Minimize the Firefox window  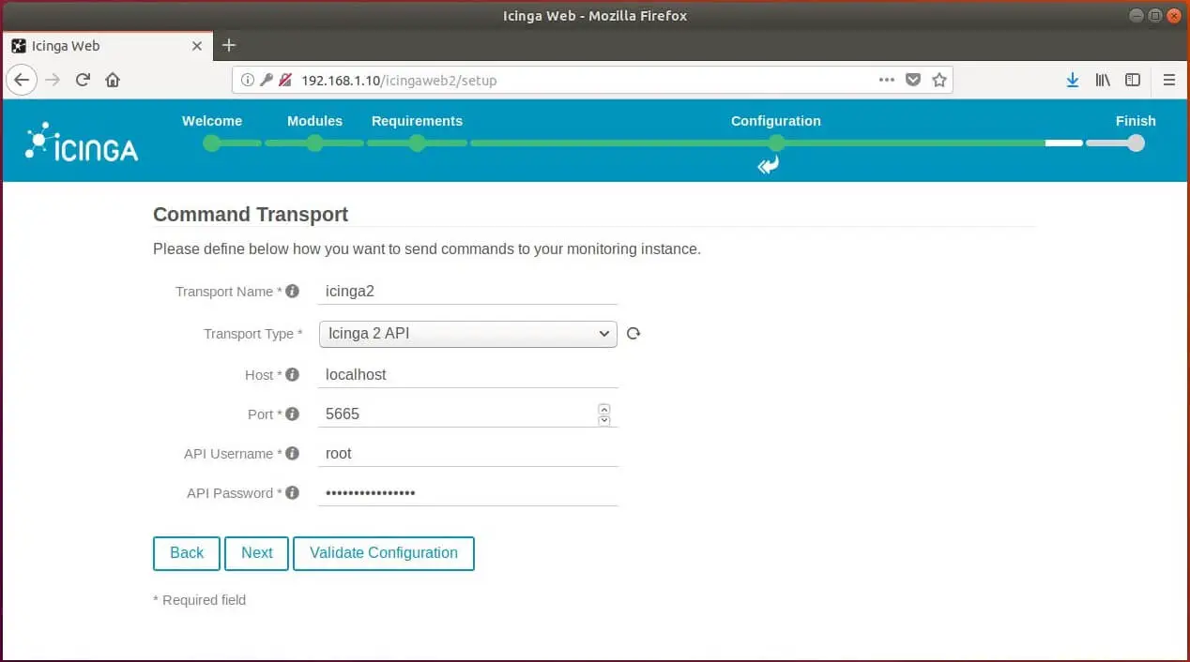1137,15
